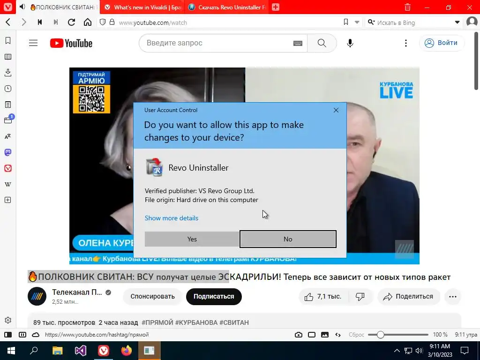Click Yes in User Account Control
The image size is (480, 360).
192,239
